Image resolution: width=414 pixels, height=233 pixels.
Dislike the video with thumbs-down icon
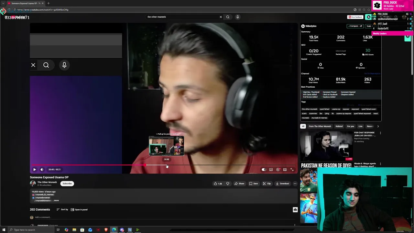(x=228, y=184)
